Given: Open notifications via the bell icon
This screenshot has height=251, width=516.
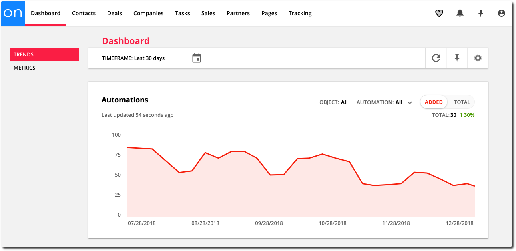Looking at the screenshot, I should tap(460, 13).
